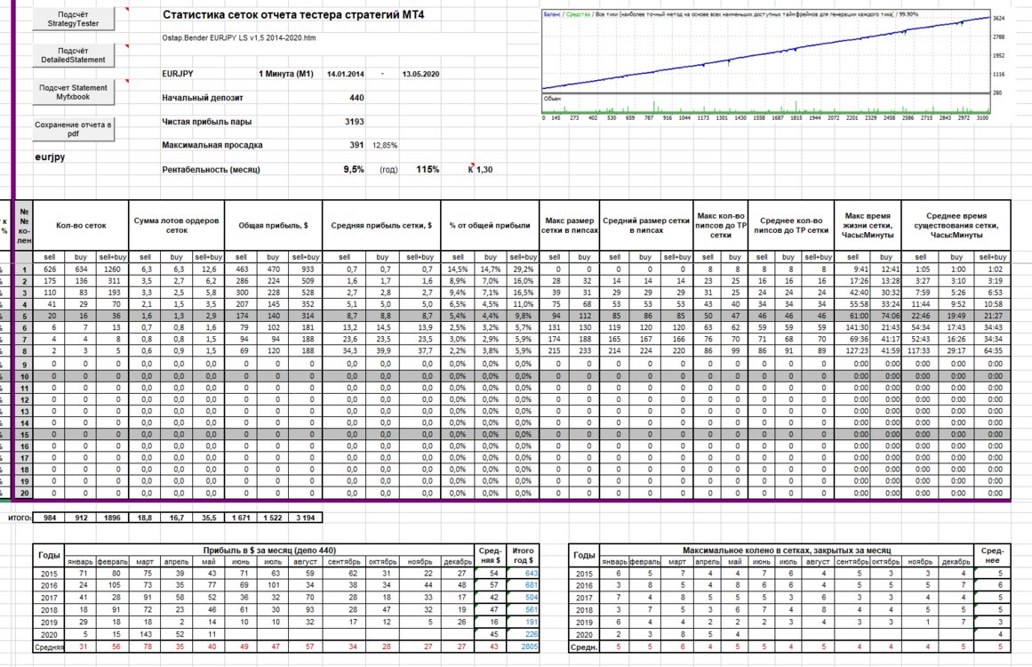This screenshot has width=1032, height=667.
Task: Select the end date 13.05.2020 cell
Action: [x=420, y=74]
